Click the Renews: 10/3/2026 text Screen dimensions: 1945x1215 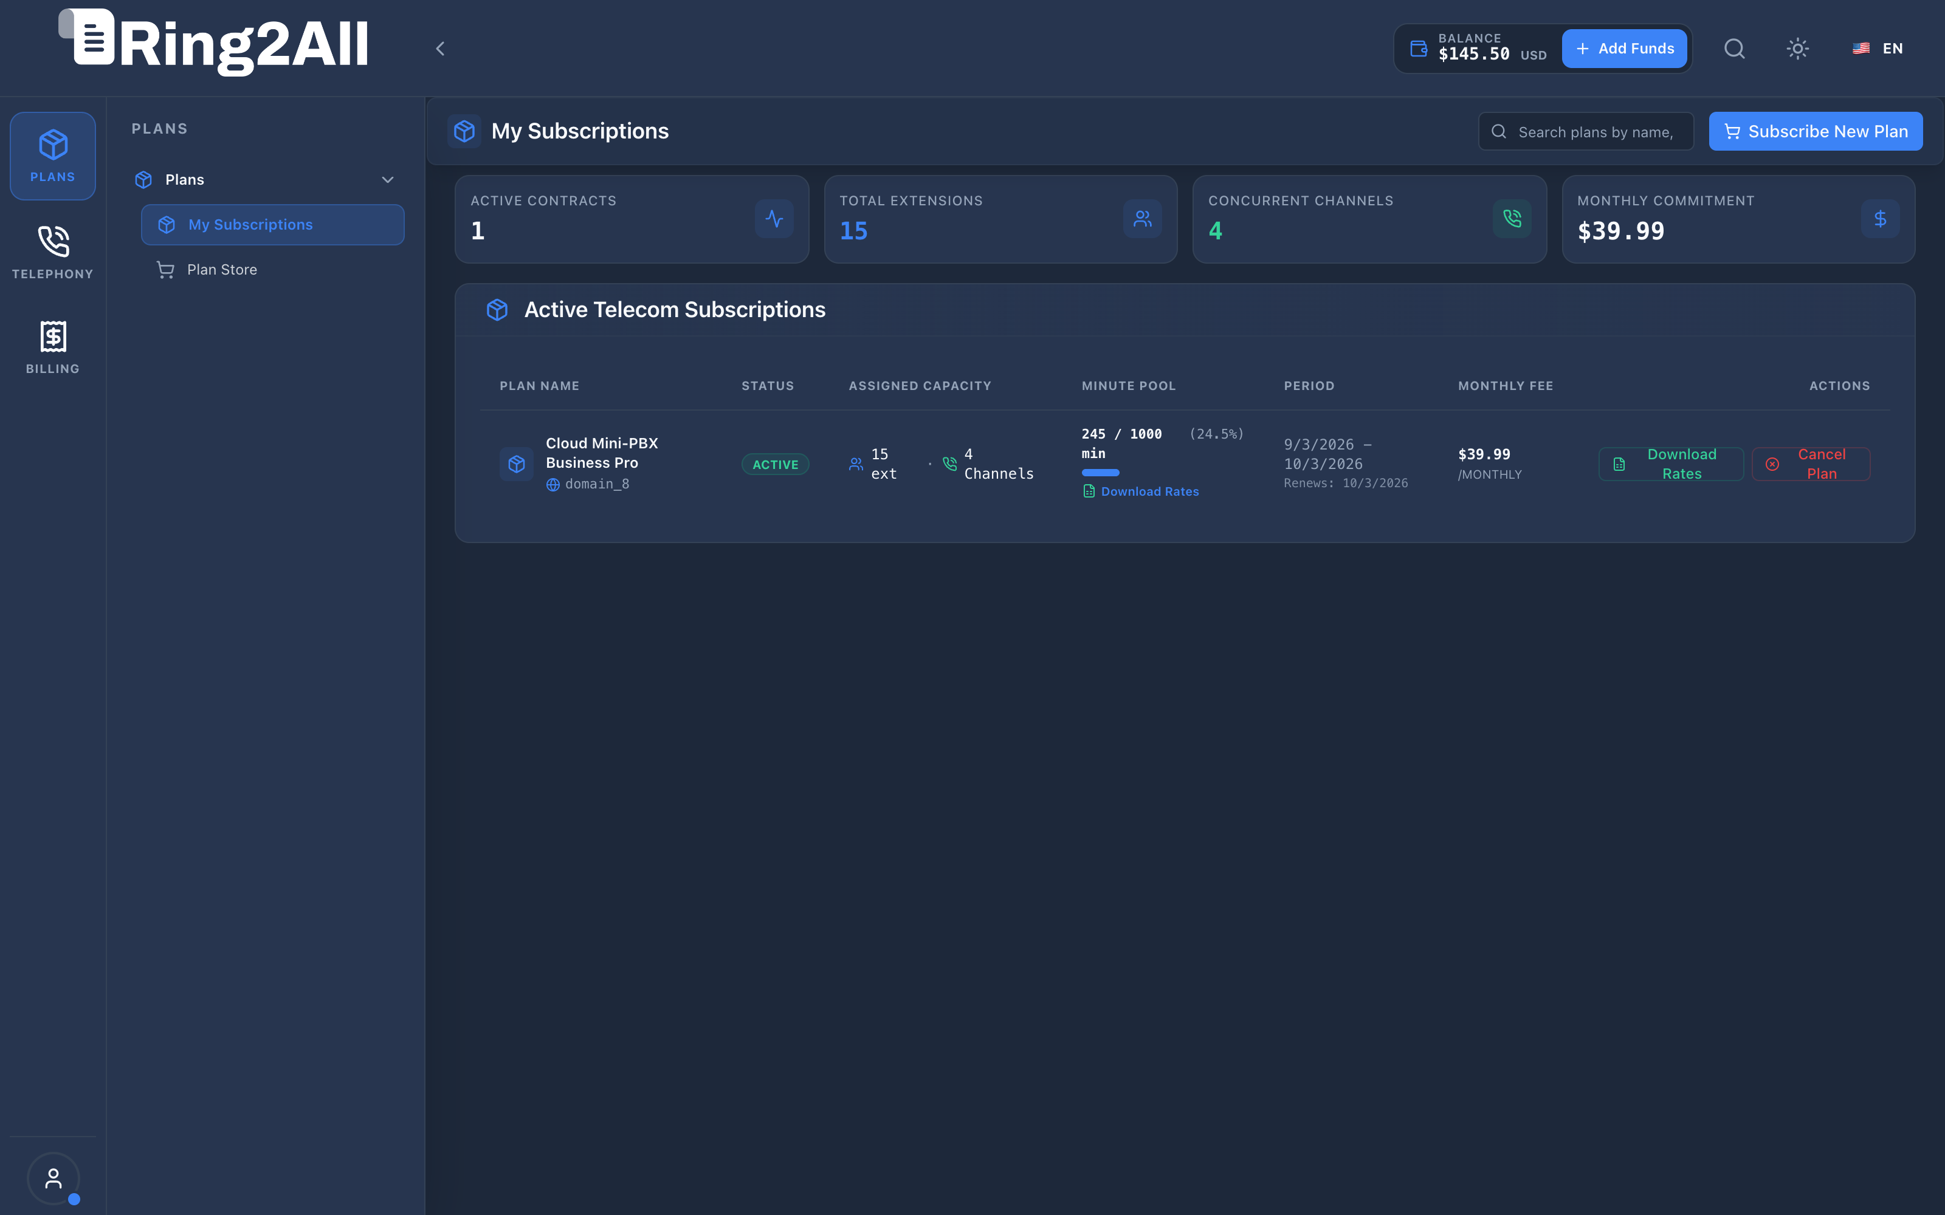pos(1346,483)
